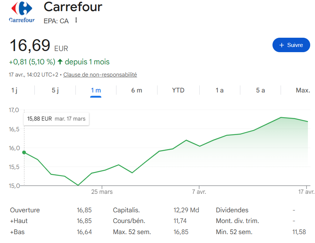Viewport: 315px width, 243px height.
Task: Click the plus icon on Suivre
Action: 282,45
